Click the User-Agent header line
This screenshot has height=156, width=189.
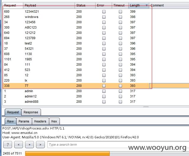click(71, 137)
